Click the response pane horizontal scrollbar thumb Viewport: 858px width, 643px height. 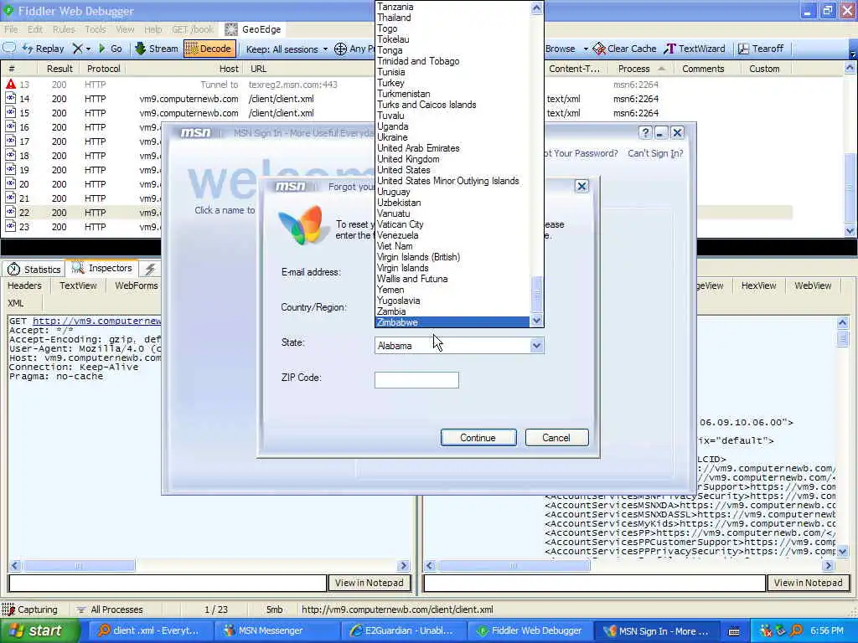point(514,565)
